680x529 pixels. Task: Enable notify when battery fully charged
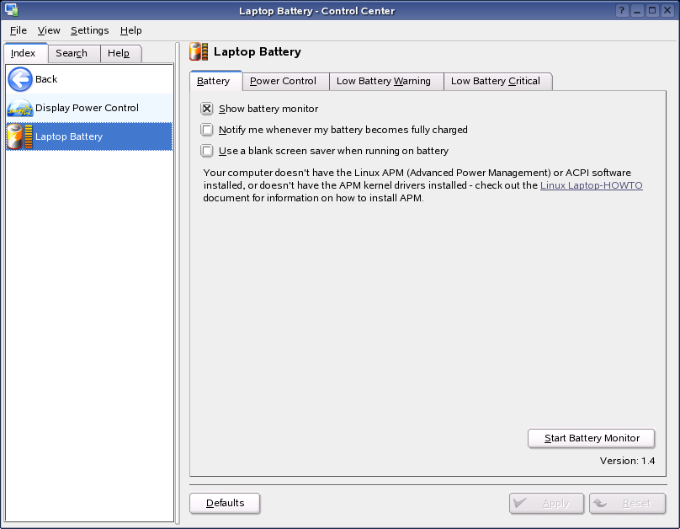pyautogui.click(x=207, y=130)
